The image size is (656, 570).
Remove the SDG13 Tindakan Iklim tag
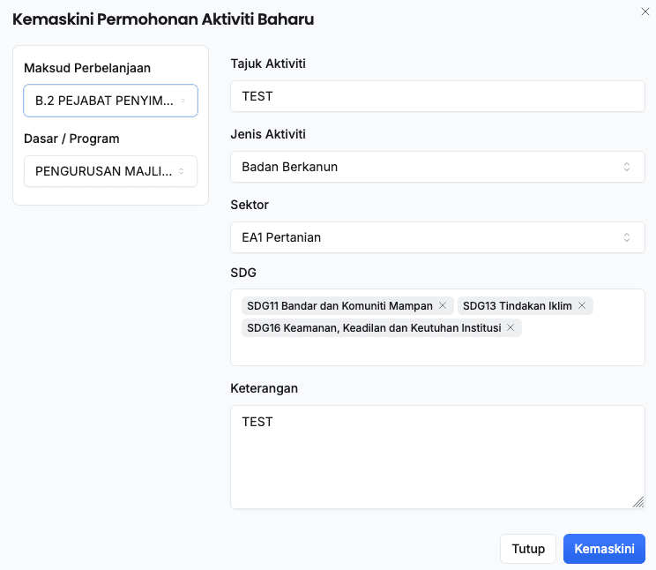pyautogui.click(x=582, y=306)
